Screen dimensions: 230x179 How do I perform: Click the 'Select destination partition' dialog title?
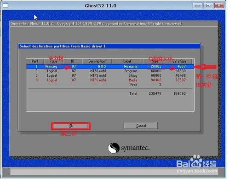(x=109, y=46)
